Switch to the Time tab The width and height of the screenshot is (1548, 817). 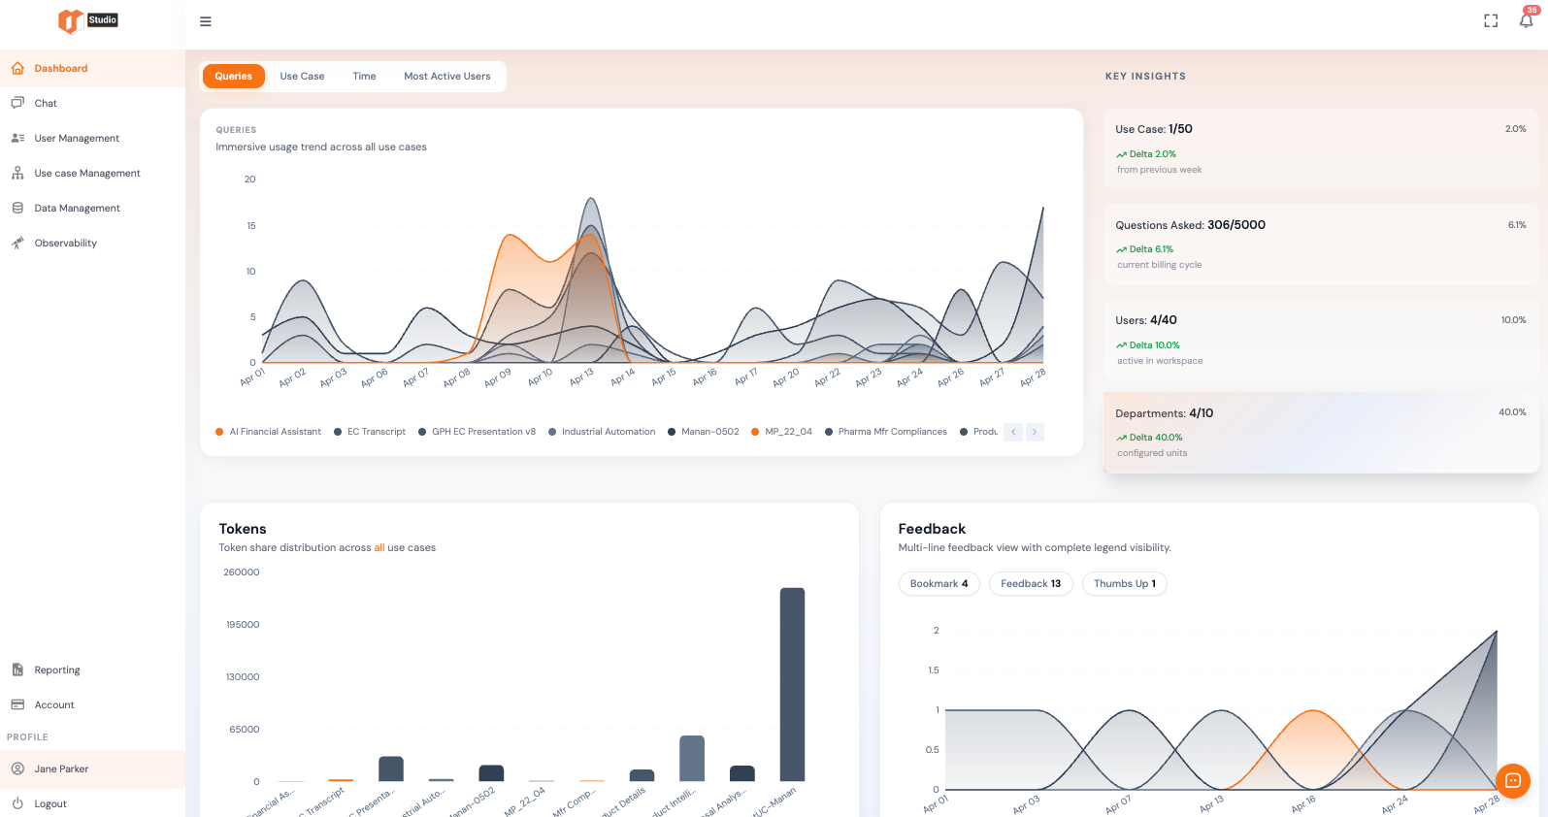pyautogui.click(x=364, y=76)
